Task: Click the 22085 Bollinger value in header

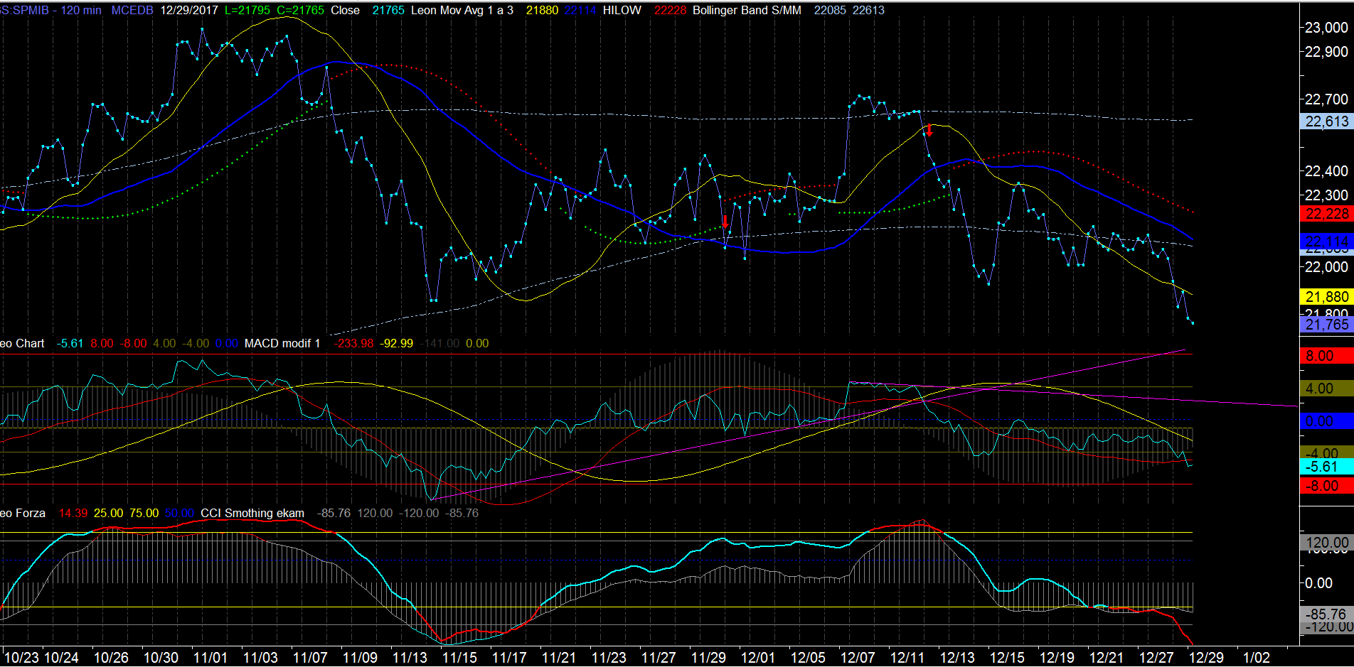Action: tap(831, 11)
